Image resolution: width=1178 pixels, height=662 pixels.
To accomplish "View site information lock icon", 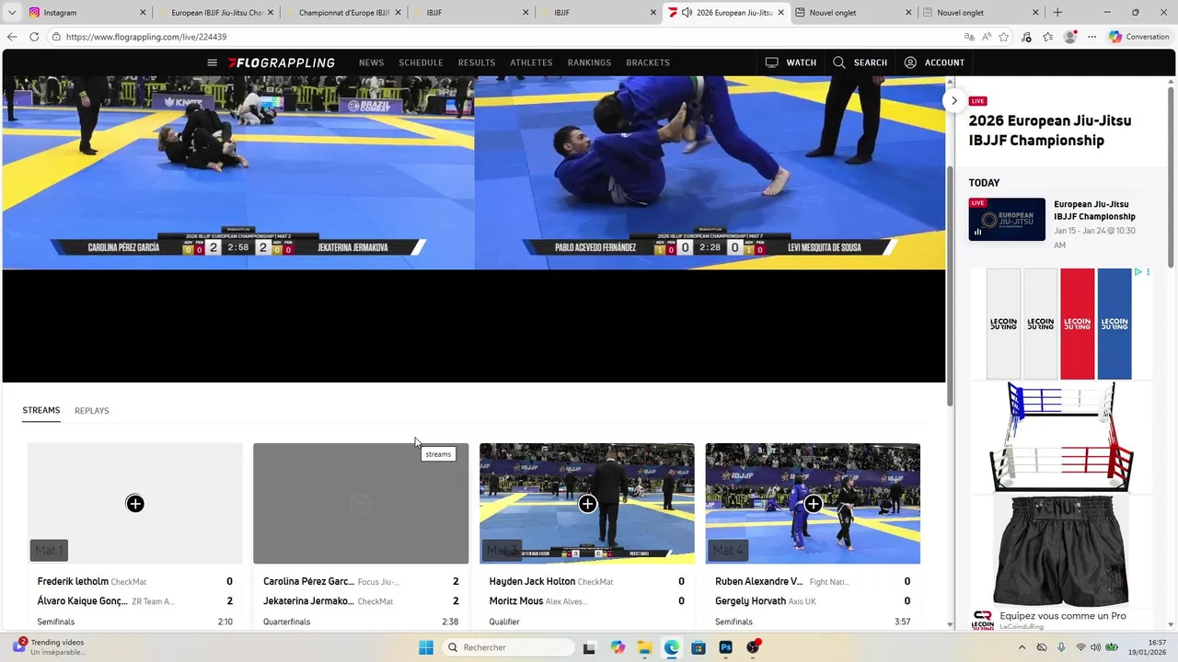I will click(x=57, y=37).
